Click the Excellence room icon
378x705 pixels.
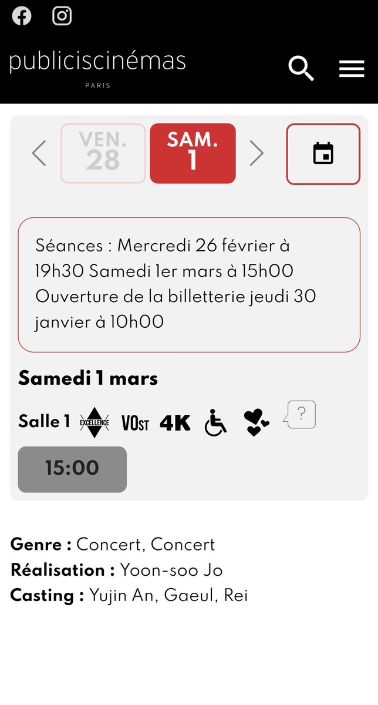pyautogui.click(x=95, y=422)
